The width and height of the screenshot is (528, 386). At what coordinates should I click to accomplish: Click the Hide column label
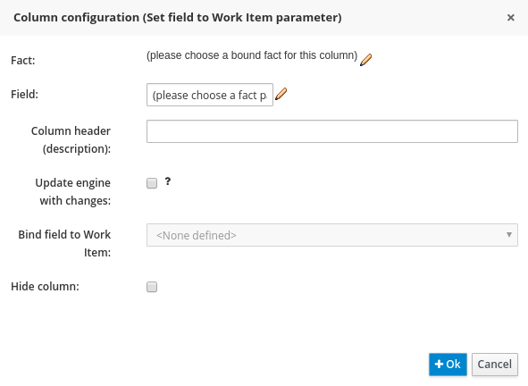pos(46,286)
